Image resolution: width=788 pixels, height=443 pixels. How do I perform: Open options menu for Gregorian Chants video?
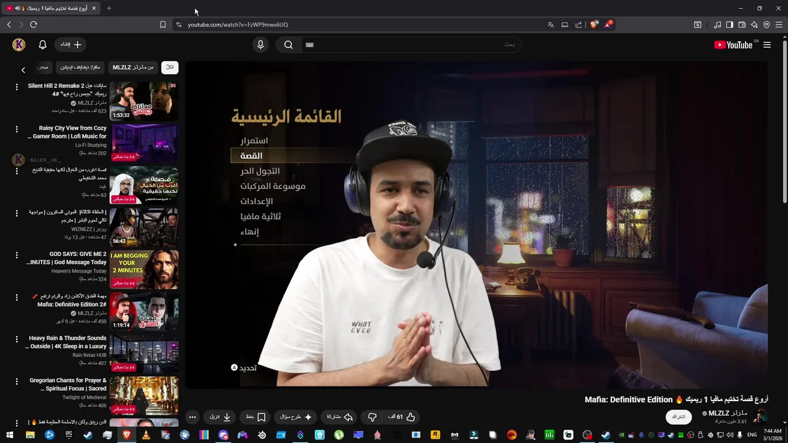tap(17, 381)
